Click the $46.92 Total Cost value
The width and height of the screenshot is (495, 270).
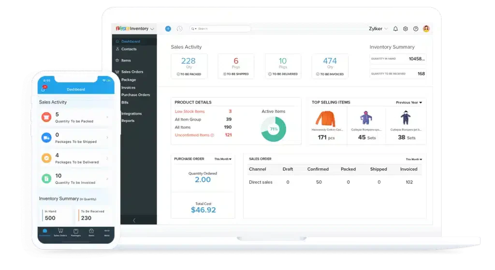[204, 210]
